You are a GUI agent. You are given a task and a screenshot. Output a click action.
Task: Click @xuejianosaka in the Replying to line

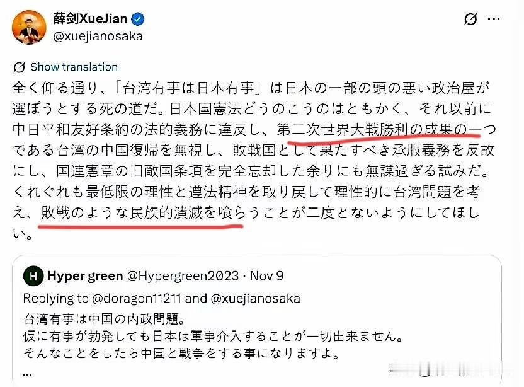[x=255, y=298]
